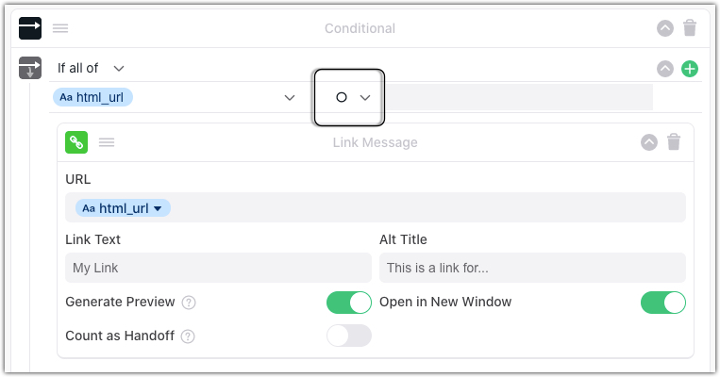Delete the Link Message with trash icon
Image resolution: width=720 pixels, height=377 pixels.
coord(674,142)
